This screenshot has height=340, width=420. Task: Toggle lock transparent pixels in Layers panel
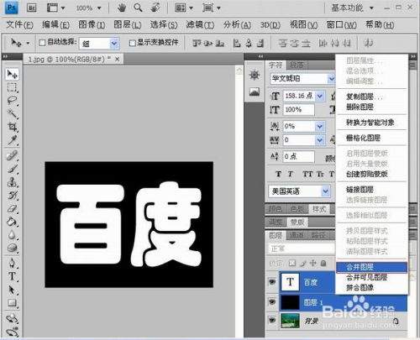point(292,263)
